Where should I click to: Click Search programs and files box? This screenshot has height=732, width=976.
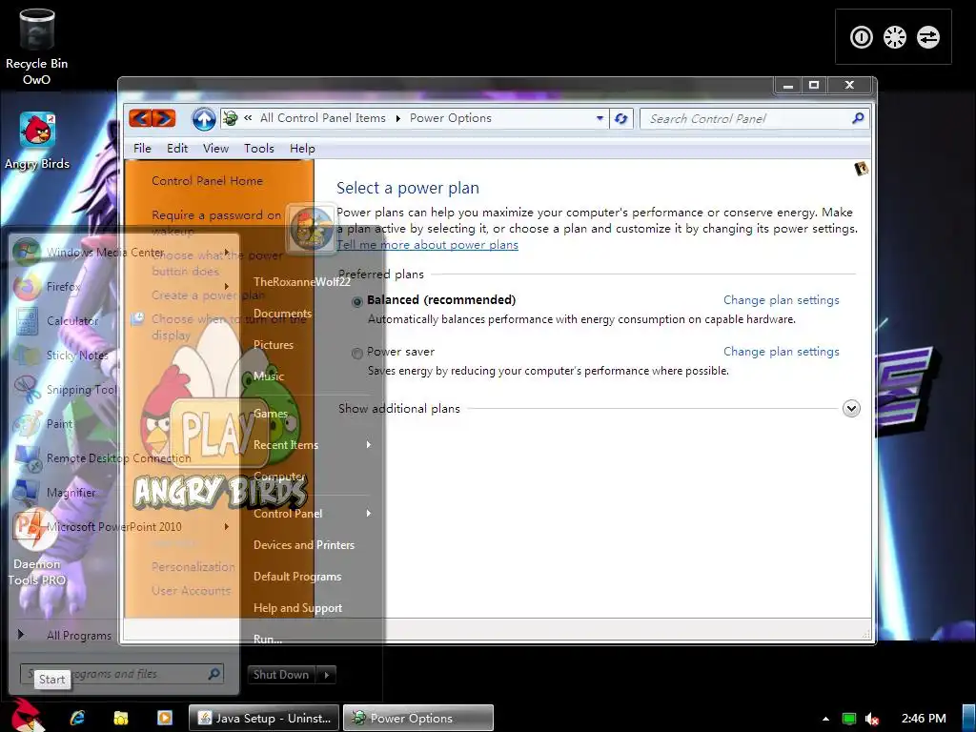point(121,674)
